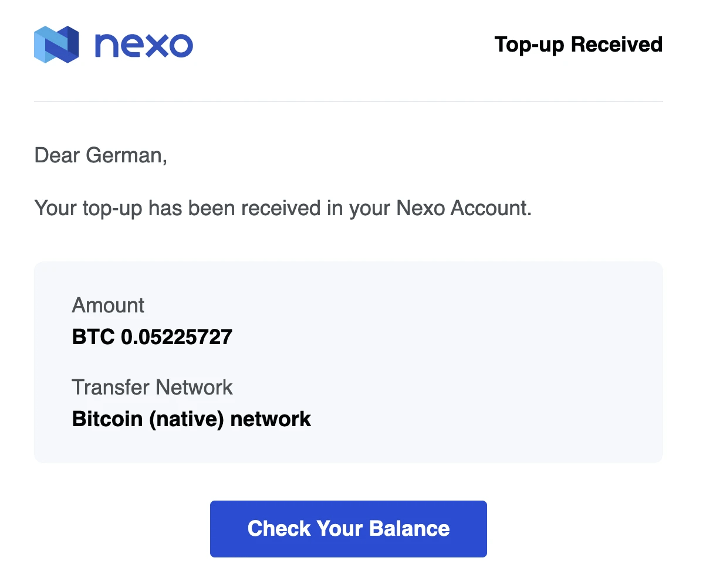Click the Transfer Network label
Viewport: 723px width, 585px height.
152,387
